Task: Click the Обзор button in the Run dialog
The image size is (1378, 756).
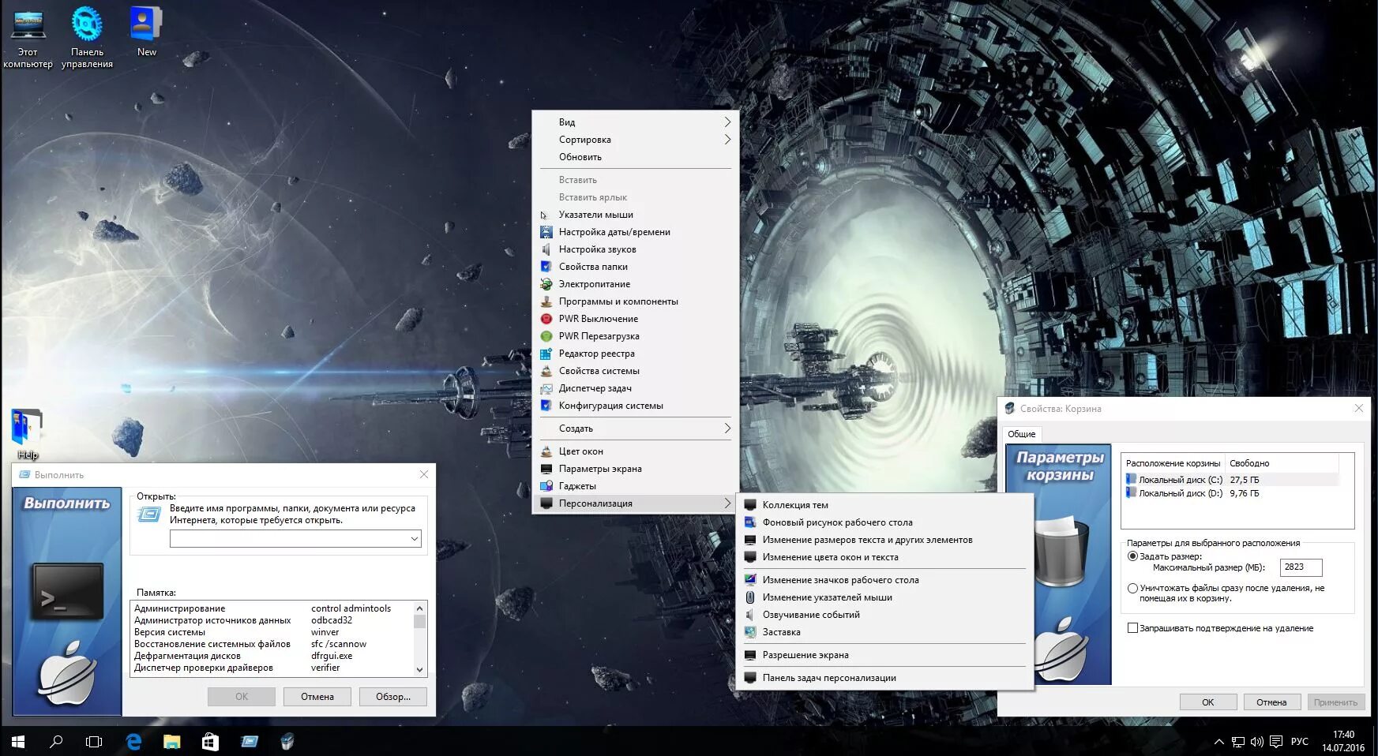Action: pyautogui.click(x=392, y=696)
